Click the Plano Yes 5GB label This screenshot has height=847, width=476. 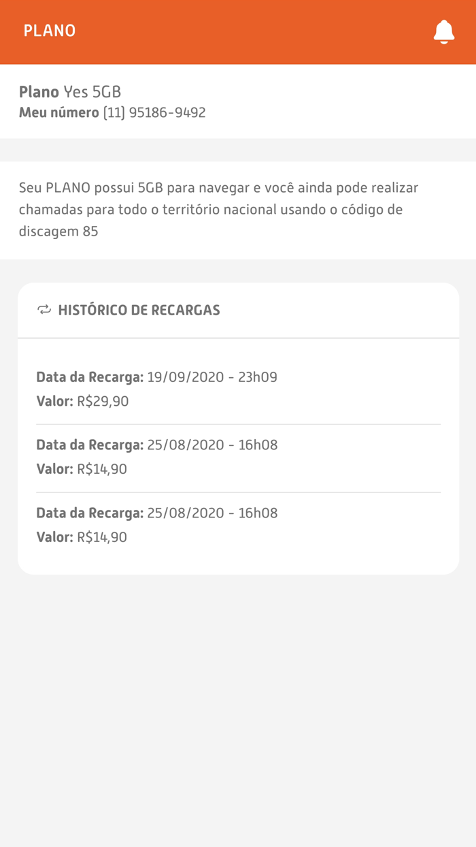[x=71, y=91]
